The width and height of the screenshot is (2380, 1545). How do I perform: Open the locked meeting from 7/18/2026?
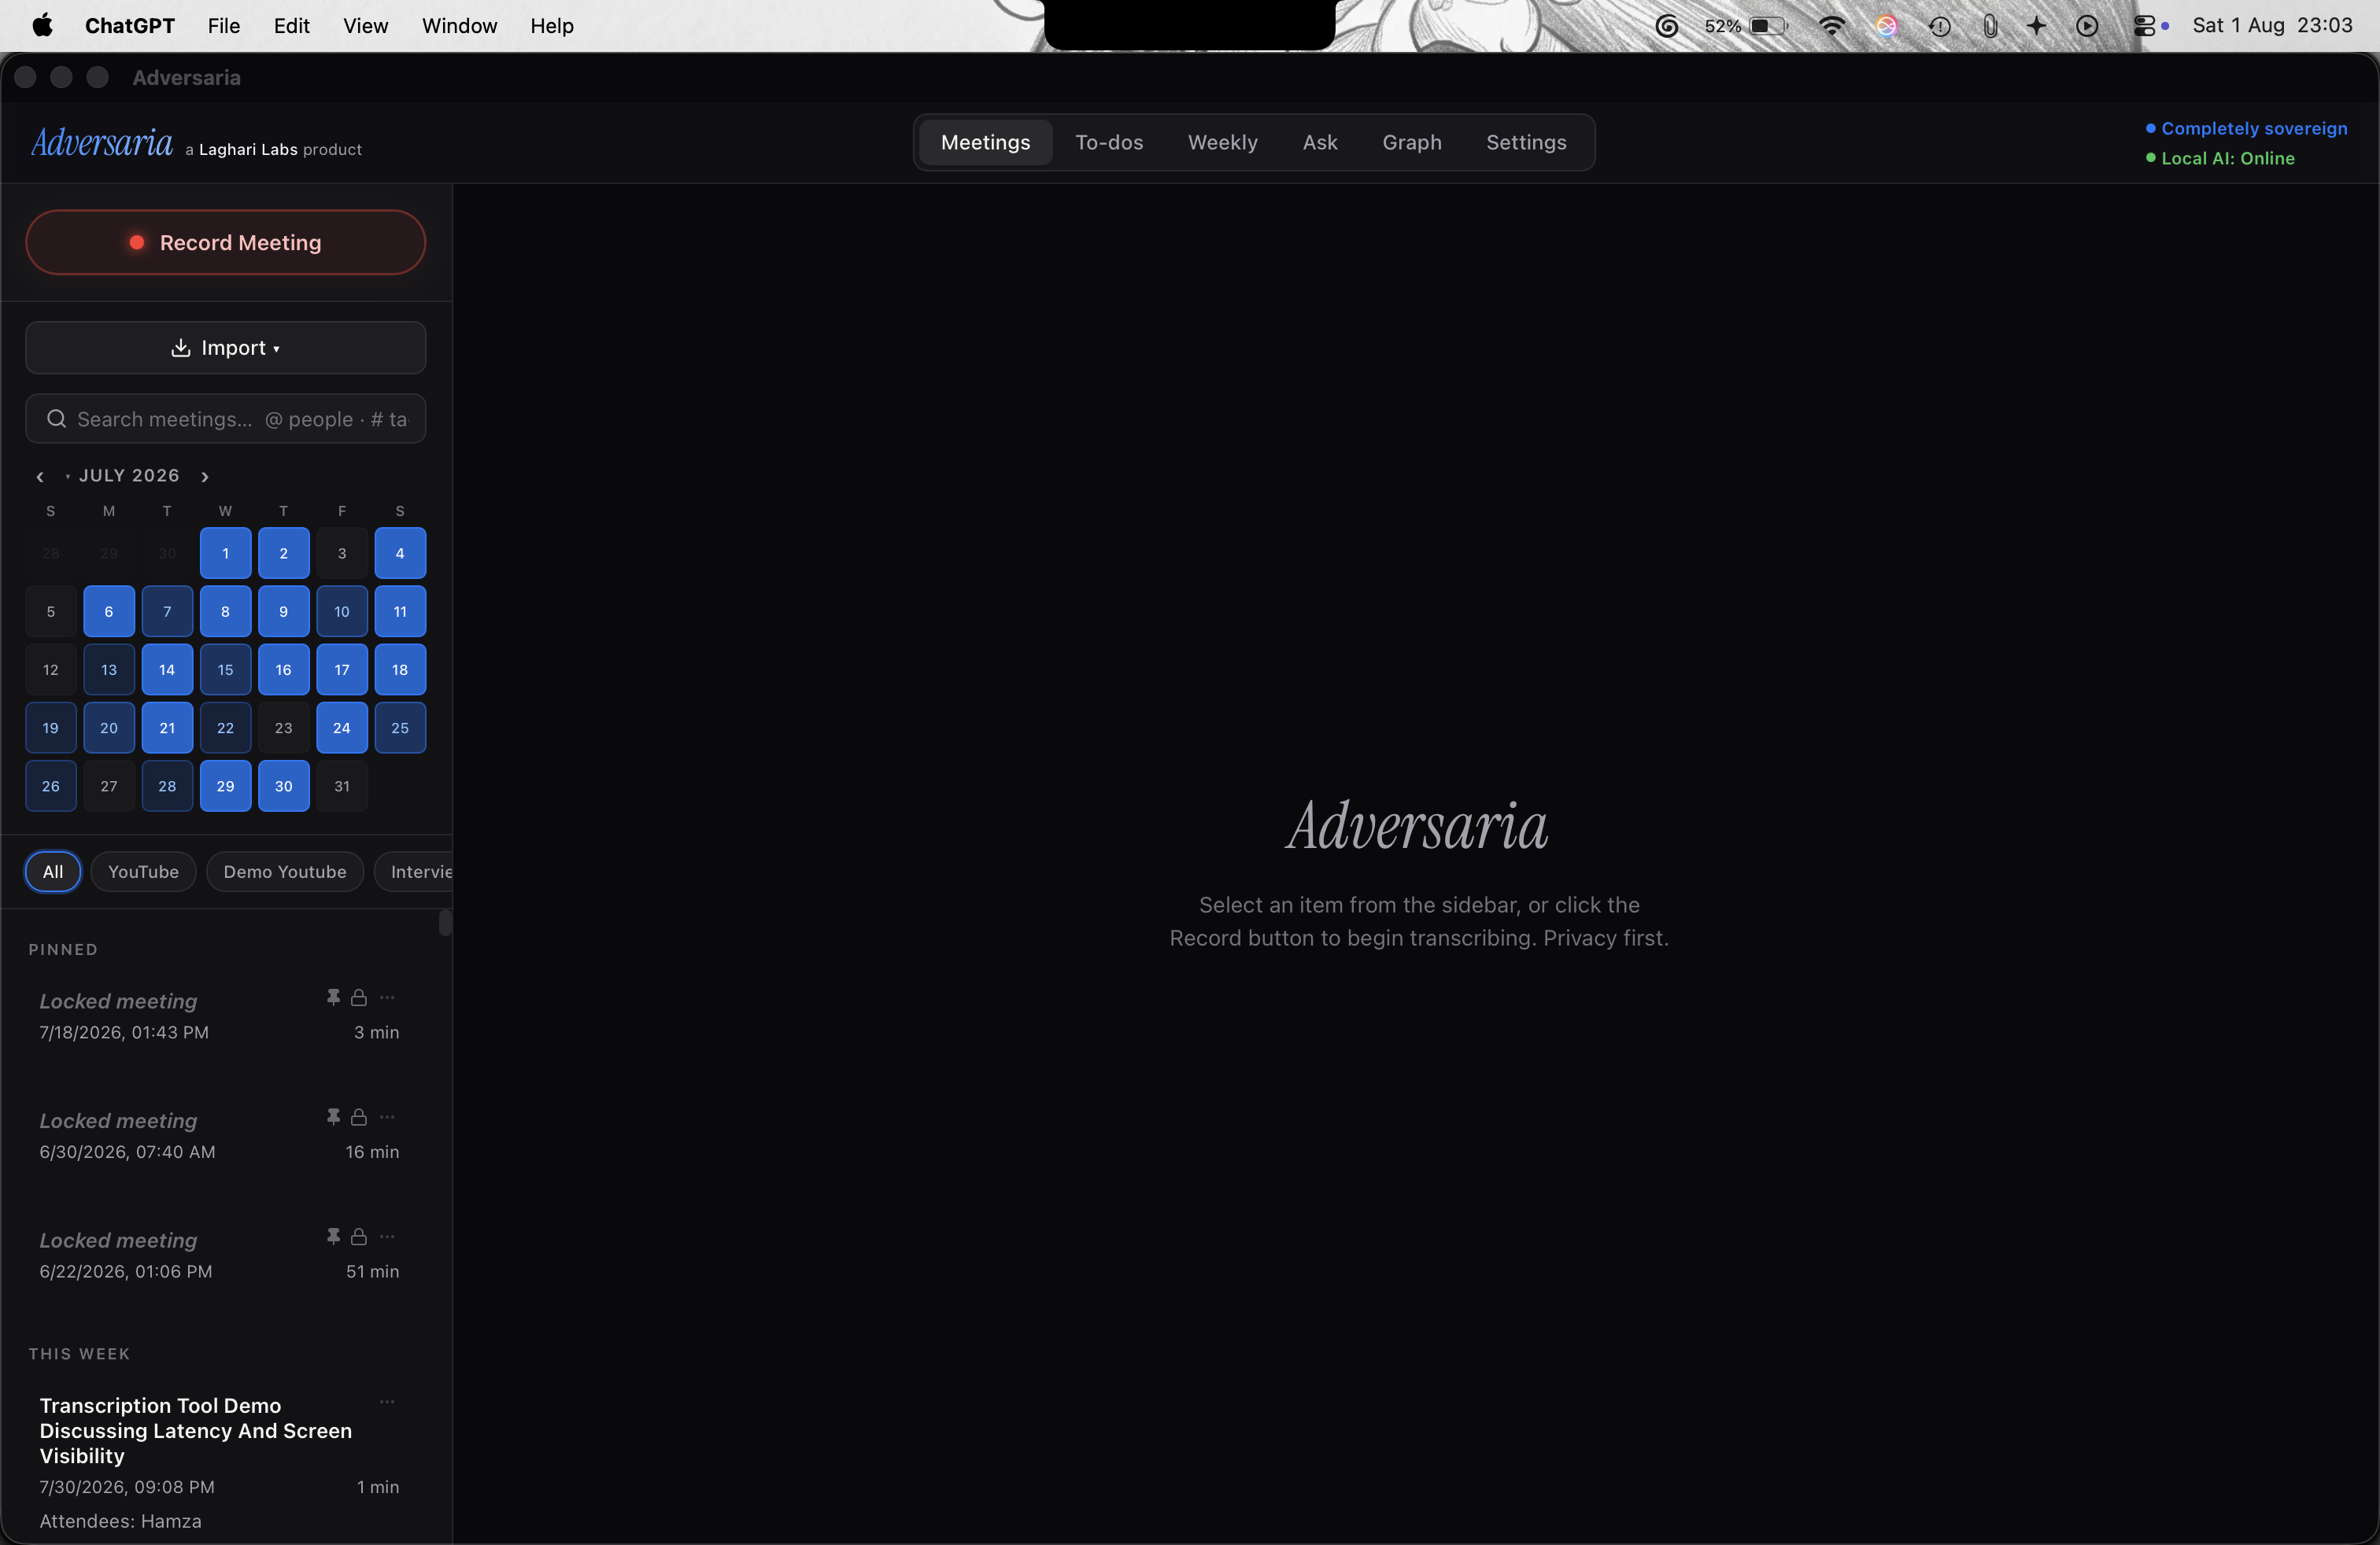(x=219, y=1016)
